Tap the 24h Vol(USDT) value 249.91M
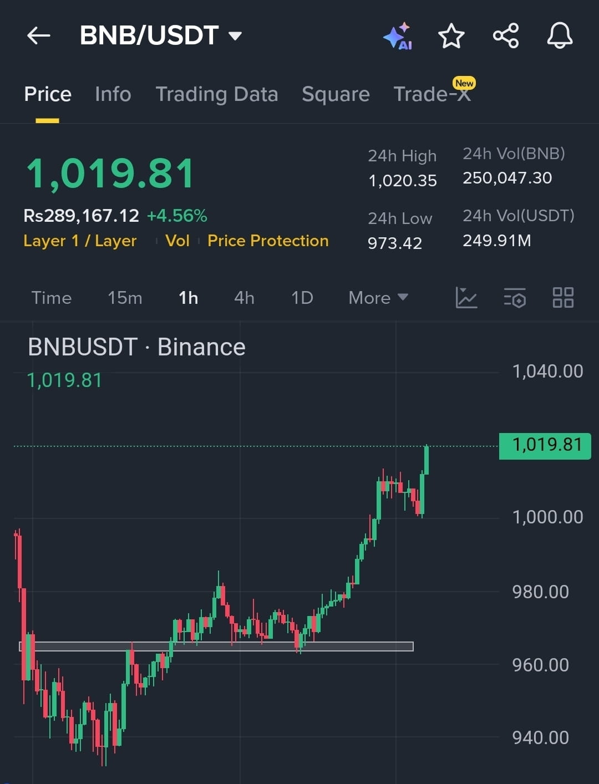Screen dimensions: 599x784 [x=497, y=241]
